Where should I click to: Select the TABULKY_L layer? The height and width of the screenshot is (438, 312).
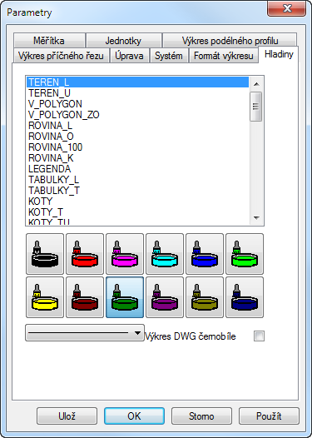click(137, 180)
